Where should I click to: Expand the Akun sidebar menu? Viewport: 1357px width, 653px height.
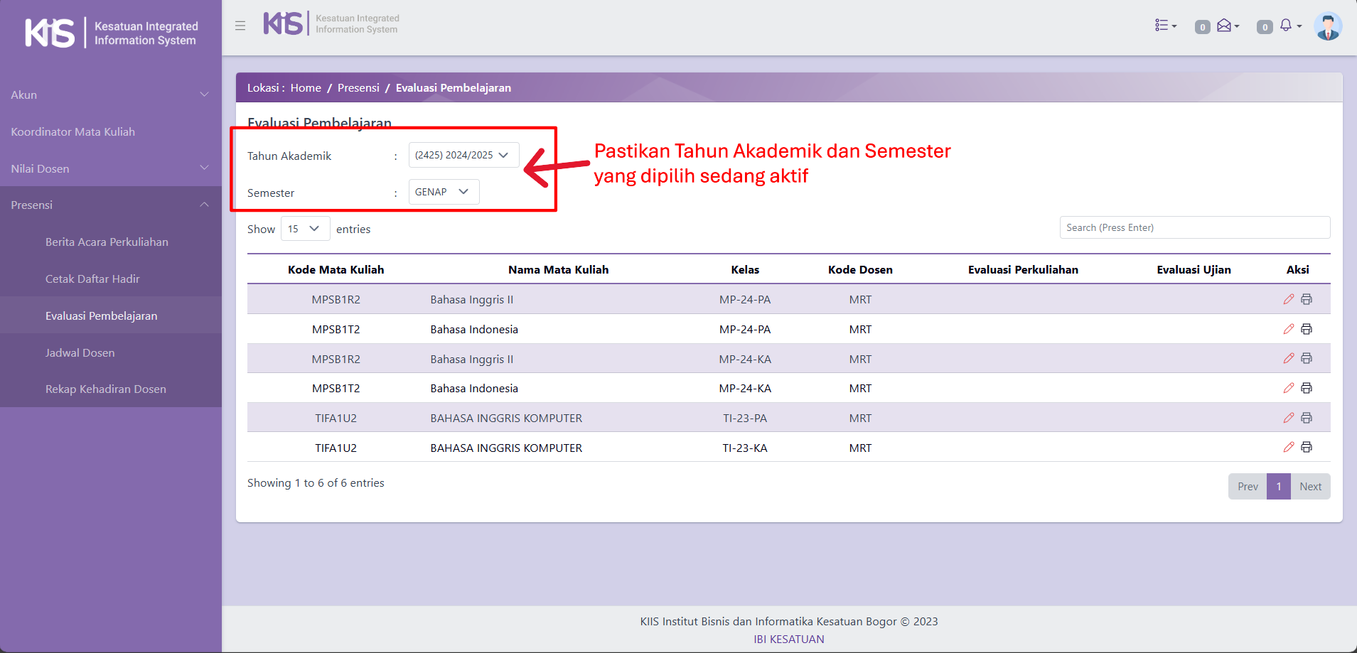click(x=110, y=95)
